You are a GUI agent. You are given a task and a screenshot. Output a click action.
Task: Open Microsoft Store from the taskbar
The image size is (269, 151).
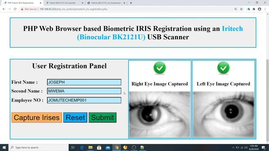tap(99, 147)
